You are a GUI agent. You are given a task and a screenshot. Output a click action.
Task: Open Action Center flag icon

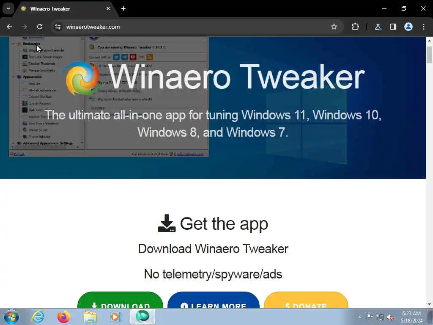coord(370,317)
